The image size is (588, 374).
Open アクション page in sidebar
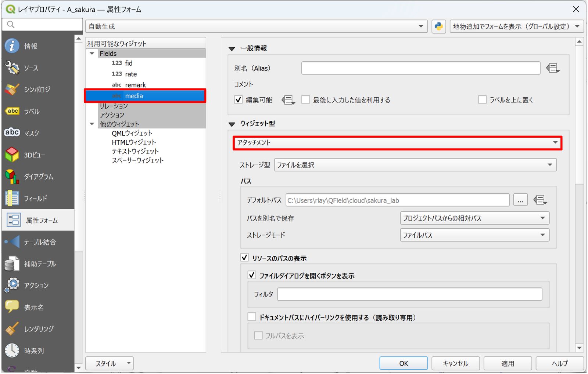tap(12, 285)
